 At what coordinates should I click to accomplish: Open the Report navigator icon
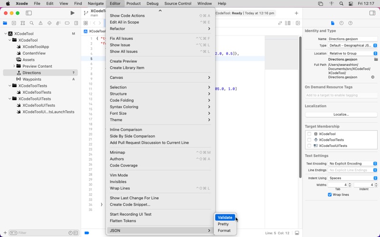click(x=76, y=23)
